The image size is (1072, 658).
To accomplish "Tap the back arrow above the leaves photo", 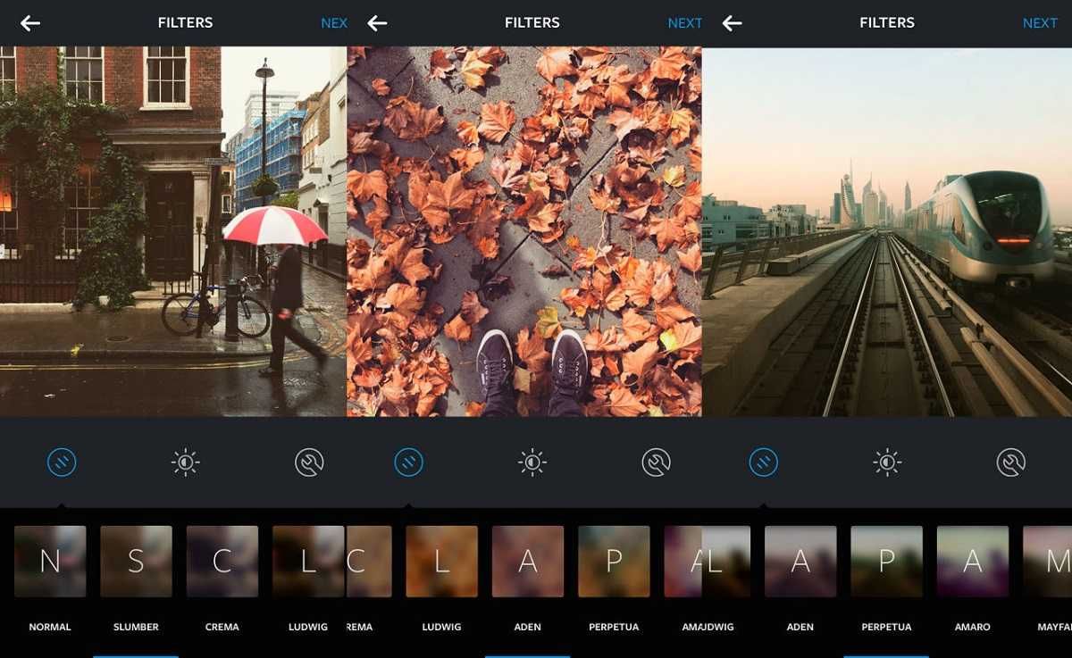I will pyautogui.click(x=377, y=22).
